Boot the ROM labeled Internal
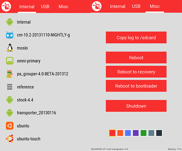Viewport: 182px width, 151px height. [24, 22]
